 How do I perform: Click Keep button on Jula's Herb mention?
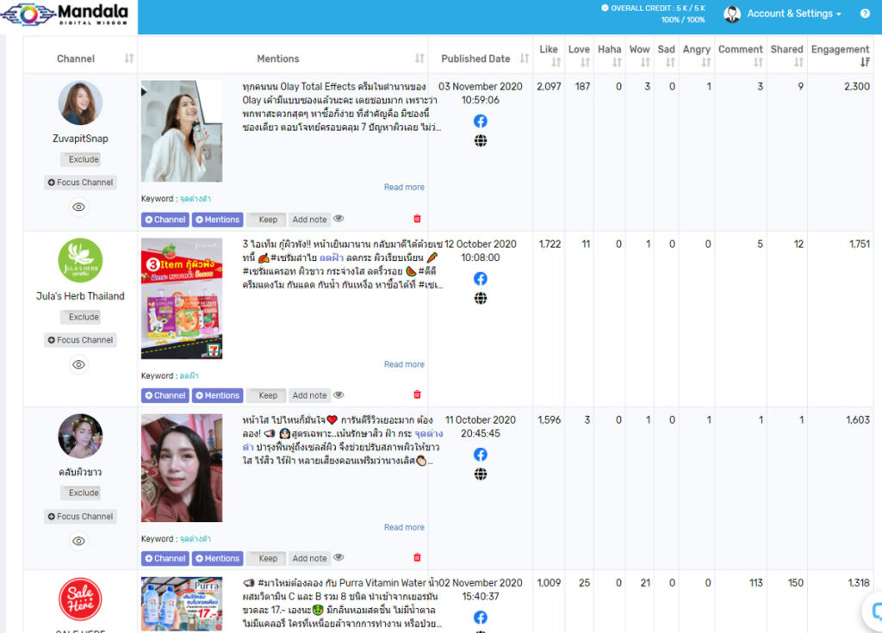268,395
